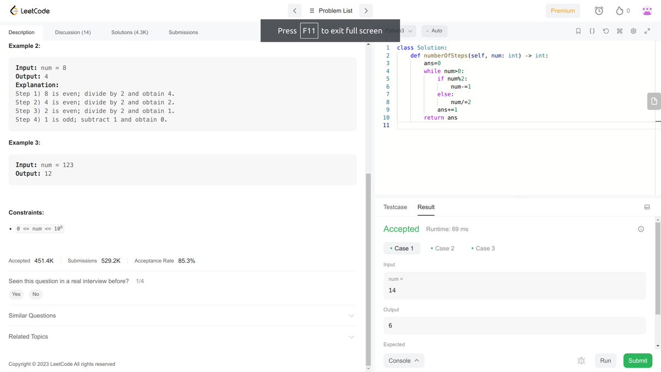
Task: Open the Python3 language dropdown
Action: point(400,31)
